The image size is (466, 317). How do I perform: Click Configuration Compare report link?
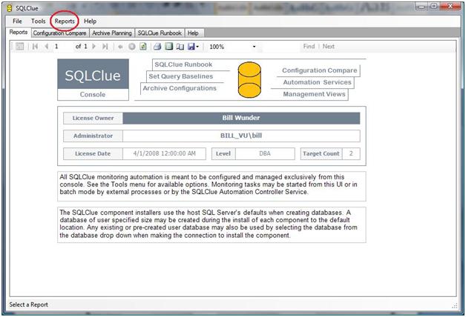[320, 70]
